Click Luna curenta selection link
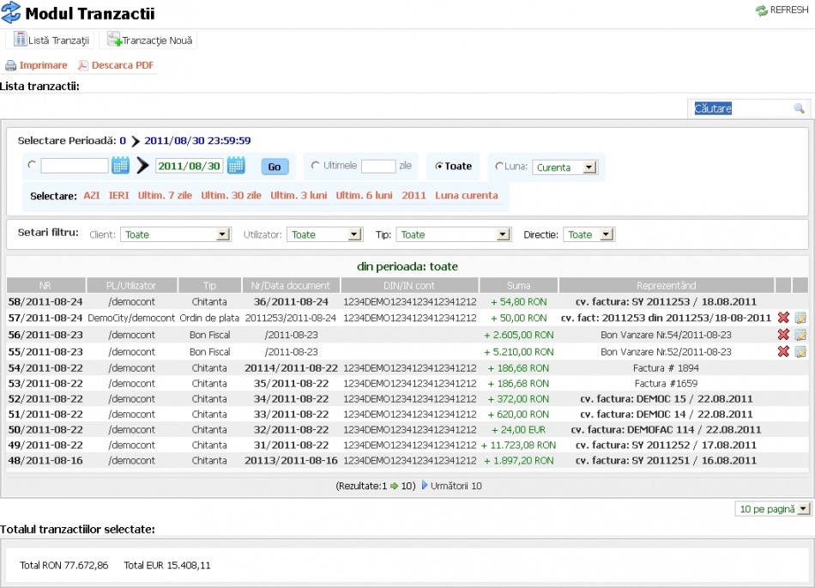The image size is (815, 588). click(466, 196)
